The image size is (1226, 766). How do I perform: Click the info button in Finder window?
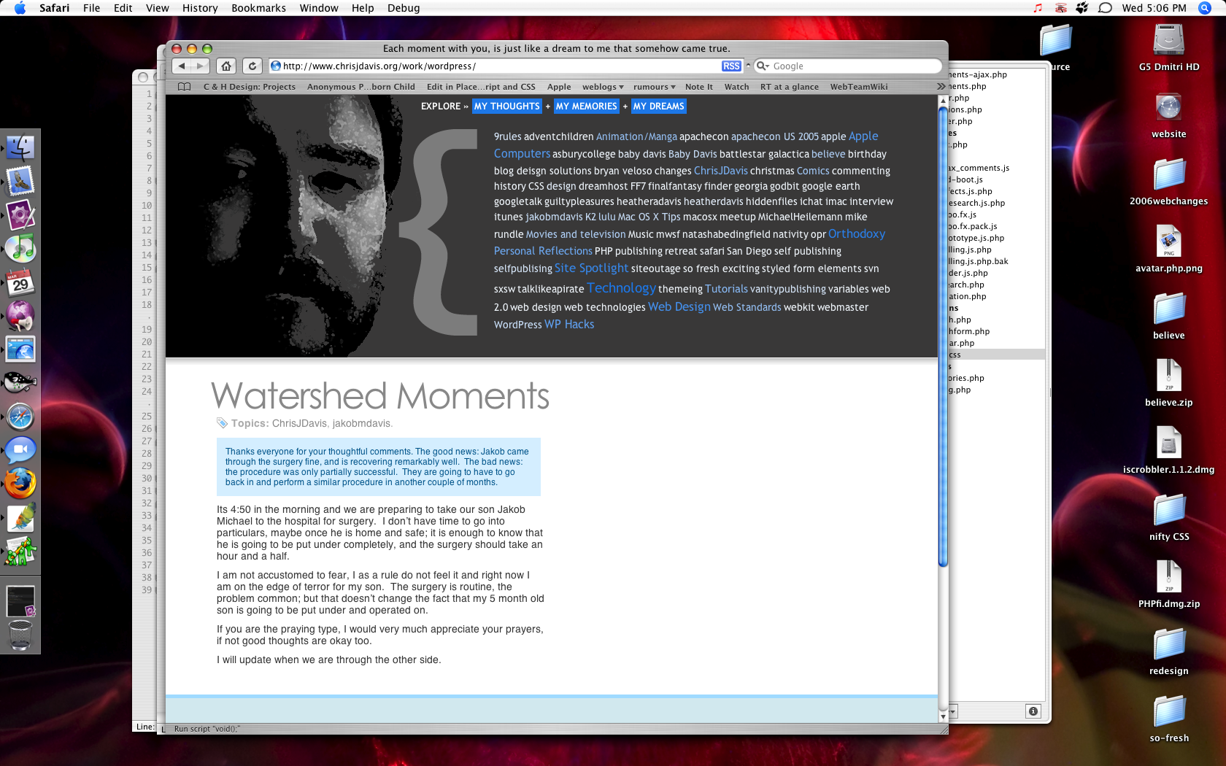pos(1033,711)
